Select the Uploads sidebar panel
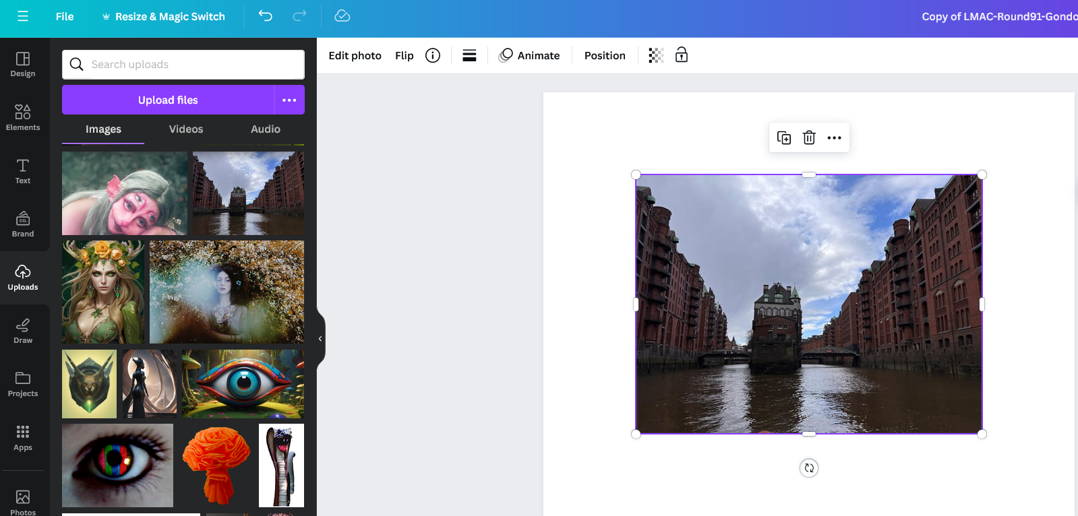The height and width of the screenshot is (516, 1078). click(23, 278)
